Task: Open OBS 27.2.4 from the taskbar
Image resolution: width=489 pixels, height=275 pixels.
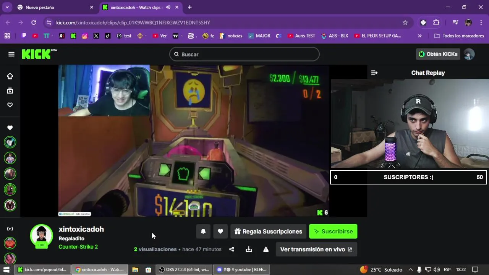Action: (184, 270)
